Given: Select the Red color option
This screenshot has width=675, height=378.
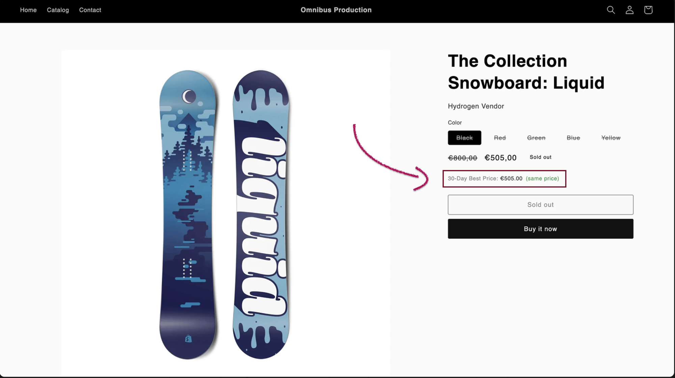Looking at the screenshot, I should [500, 138].
